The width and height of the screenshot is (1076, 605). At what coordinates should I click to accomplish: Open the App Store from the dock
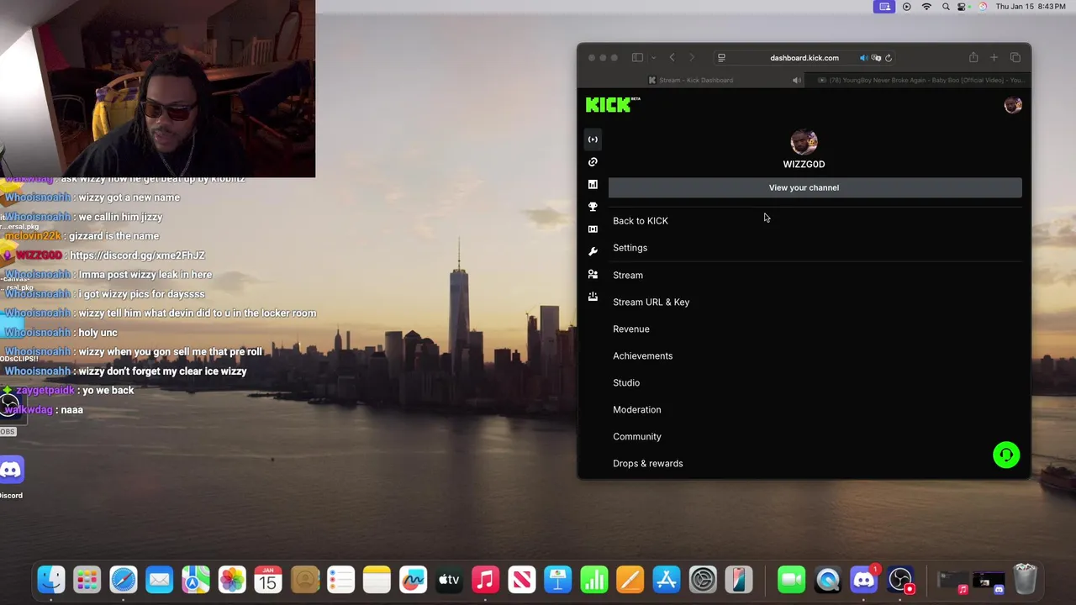(666, 580)
